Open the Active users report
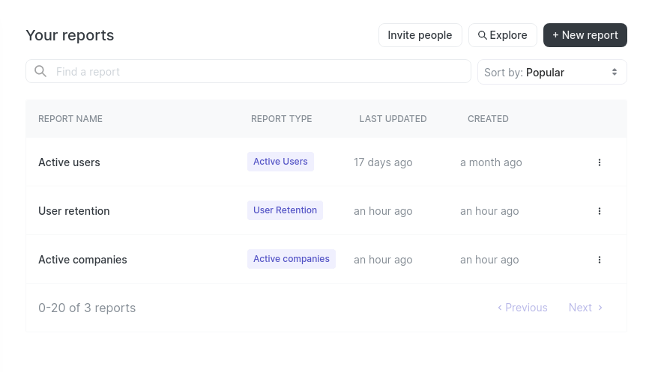Viewport: 658px width, 372px height. click(x=69, y=162)
